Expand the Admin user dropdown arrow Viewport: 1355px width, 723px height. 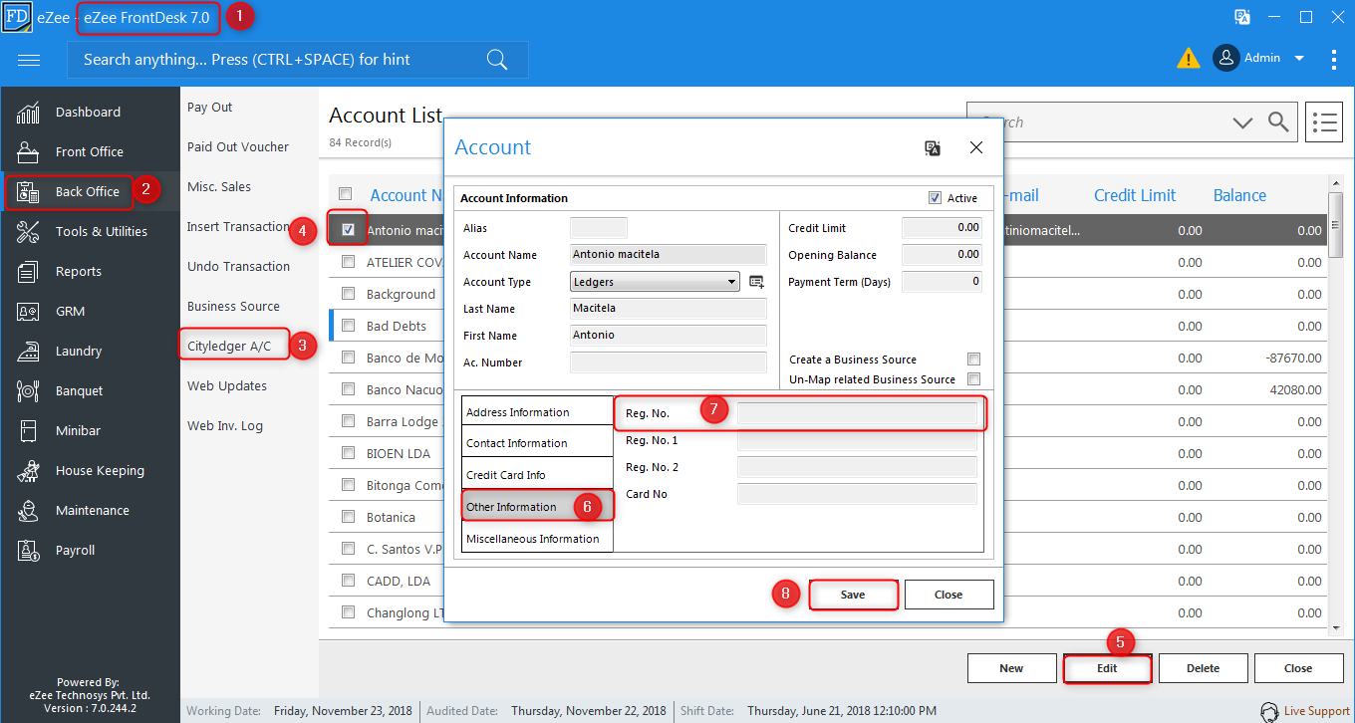tap(1299, 59)
